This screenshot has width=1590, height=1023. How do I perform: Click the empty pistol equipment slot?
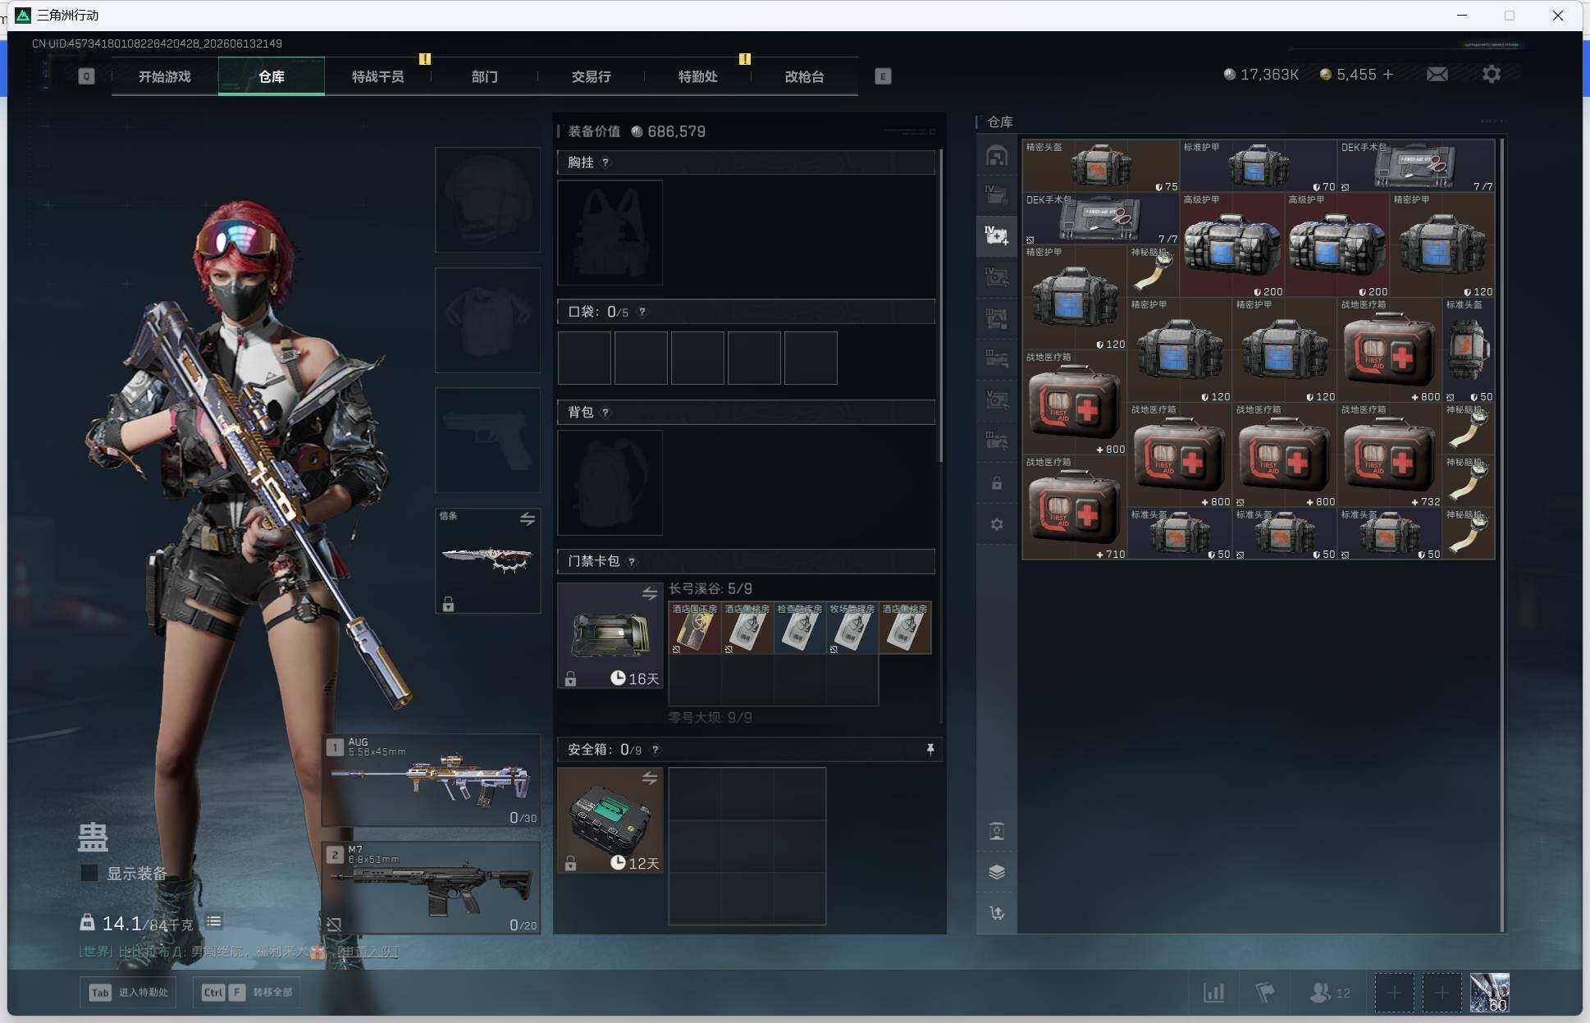pos(487,440)
